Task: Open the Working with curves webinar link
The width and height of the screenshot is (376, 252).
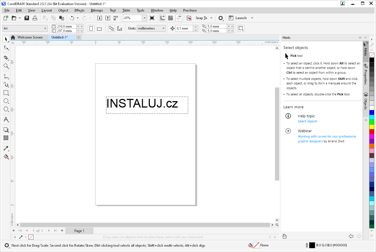Action: pyautogui.click(x=327, y=137)
